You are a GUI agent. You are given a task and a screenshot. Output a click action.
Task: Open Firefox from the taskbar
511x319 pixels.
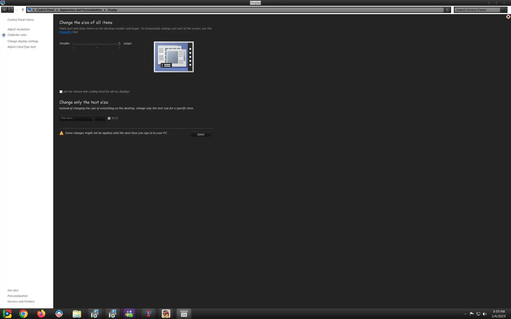(x=41, y=314)
